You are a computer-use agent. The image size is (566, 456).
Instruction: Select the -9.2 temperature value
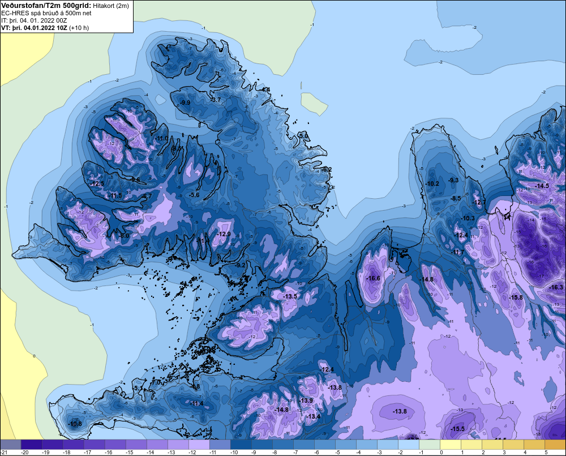pyautogui.click(x=240, y=265)
